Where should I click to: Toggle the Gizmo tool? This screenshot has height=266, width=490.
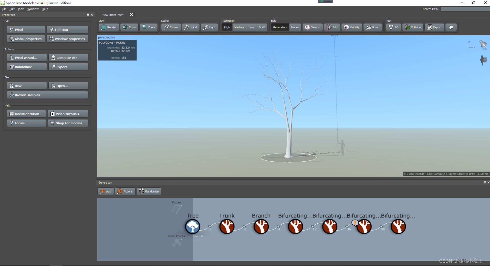tap(373, 27)
